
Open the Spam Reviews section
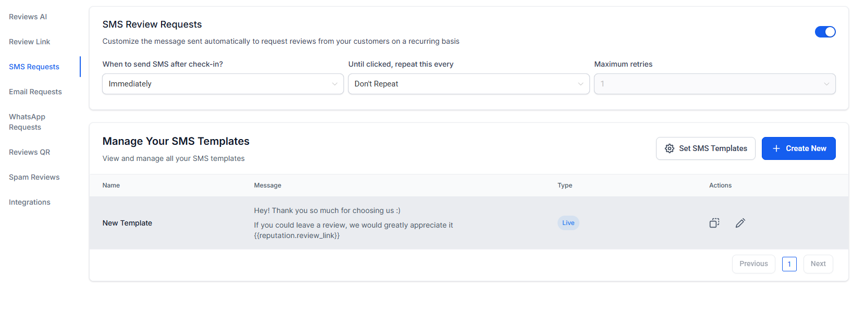coord(34,177)
